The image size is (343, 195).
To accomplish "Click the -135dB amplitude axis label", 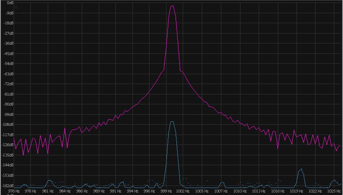I will click(x=8, y=155).
